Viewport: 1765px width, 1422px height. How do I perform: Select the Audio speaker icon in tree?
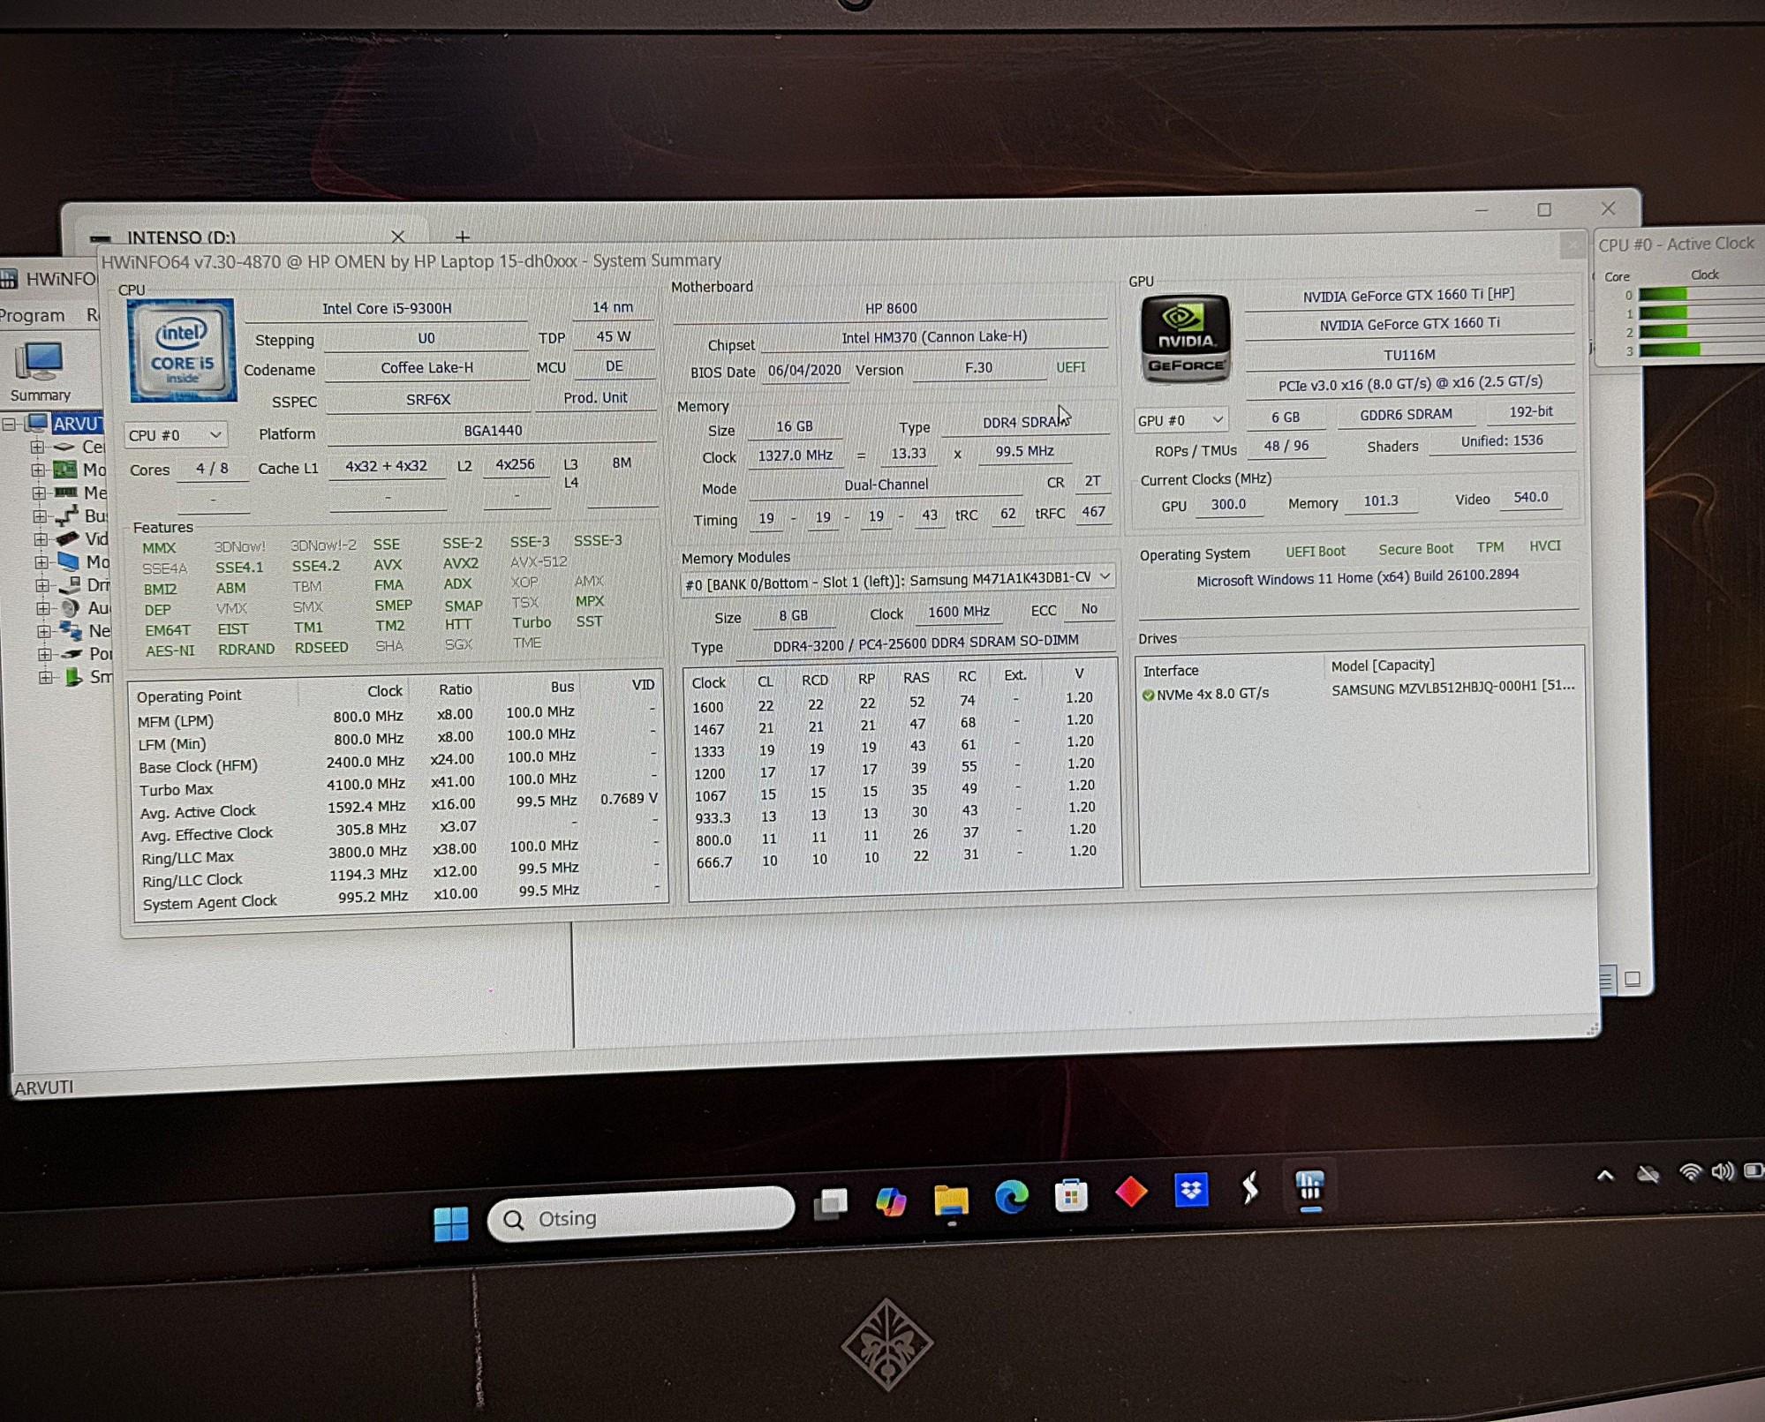coord(71,608)
